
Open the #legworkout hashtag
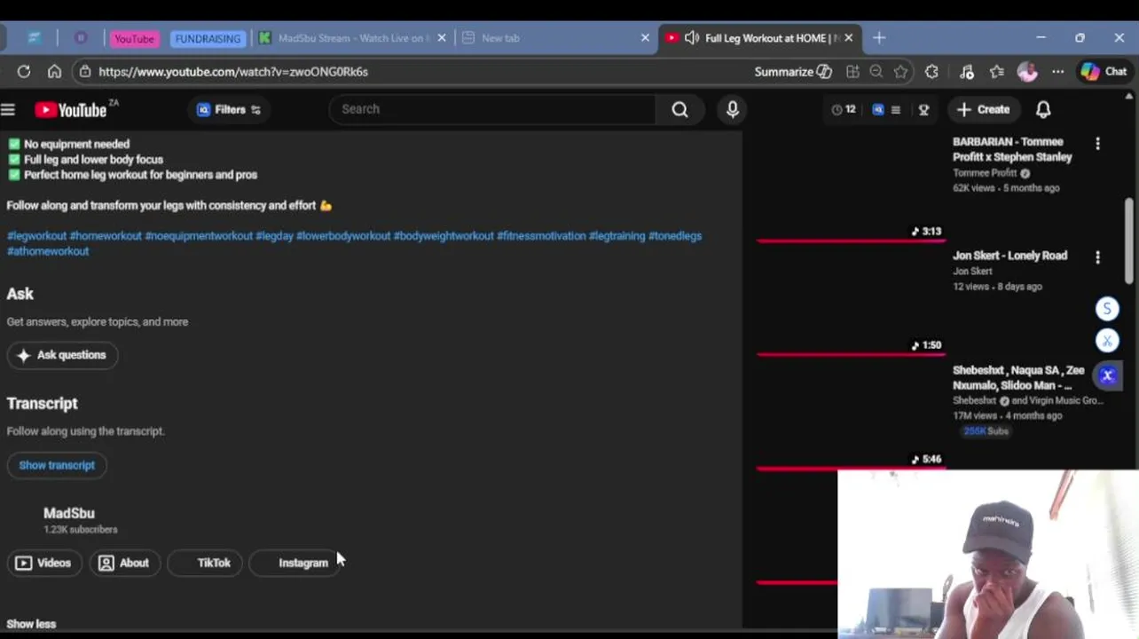point(36,236)
